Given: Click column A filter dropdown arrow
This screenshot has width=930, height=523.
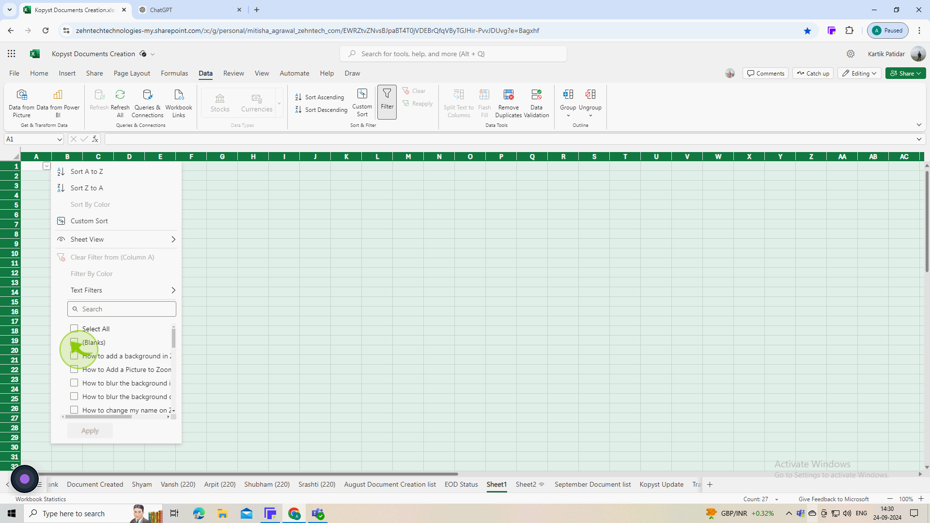Looking at the screenshot, I should tap(46, 166).
